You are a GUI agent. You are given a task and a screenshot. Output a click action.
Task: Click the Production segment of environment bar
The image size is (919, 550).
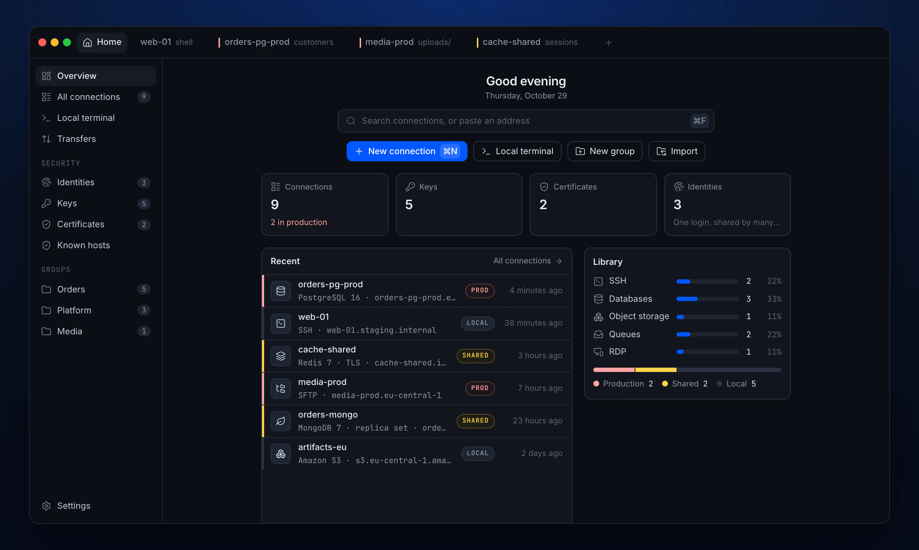614,370
